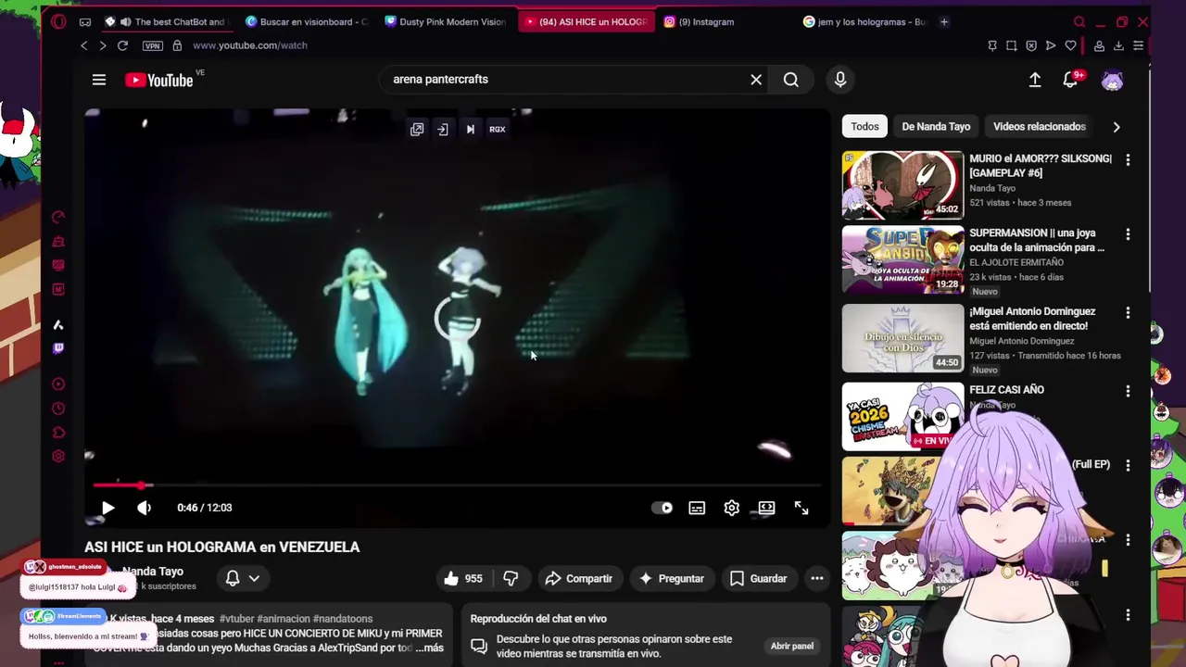Open the history clock icon in sidebar
This screenshot has width=1186, height=667.
click(58, 409)
